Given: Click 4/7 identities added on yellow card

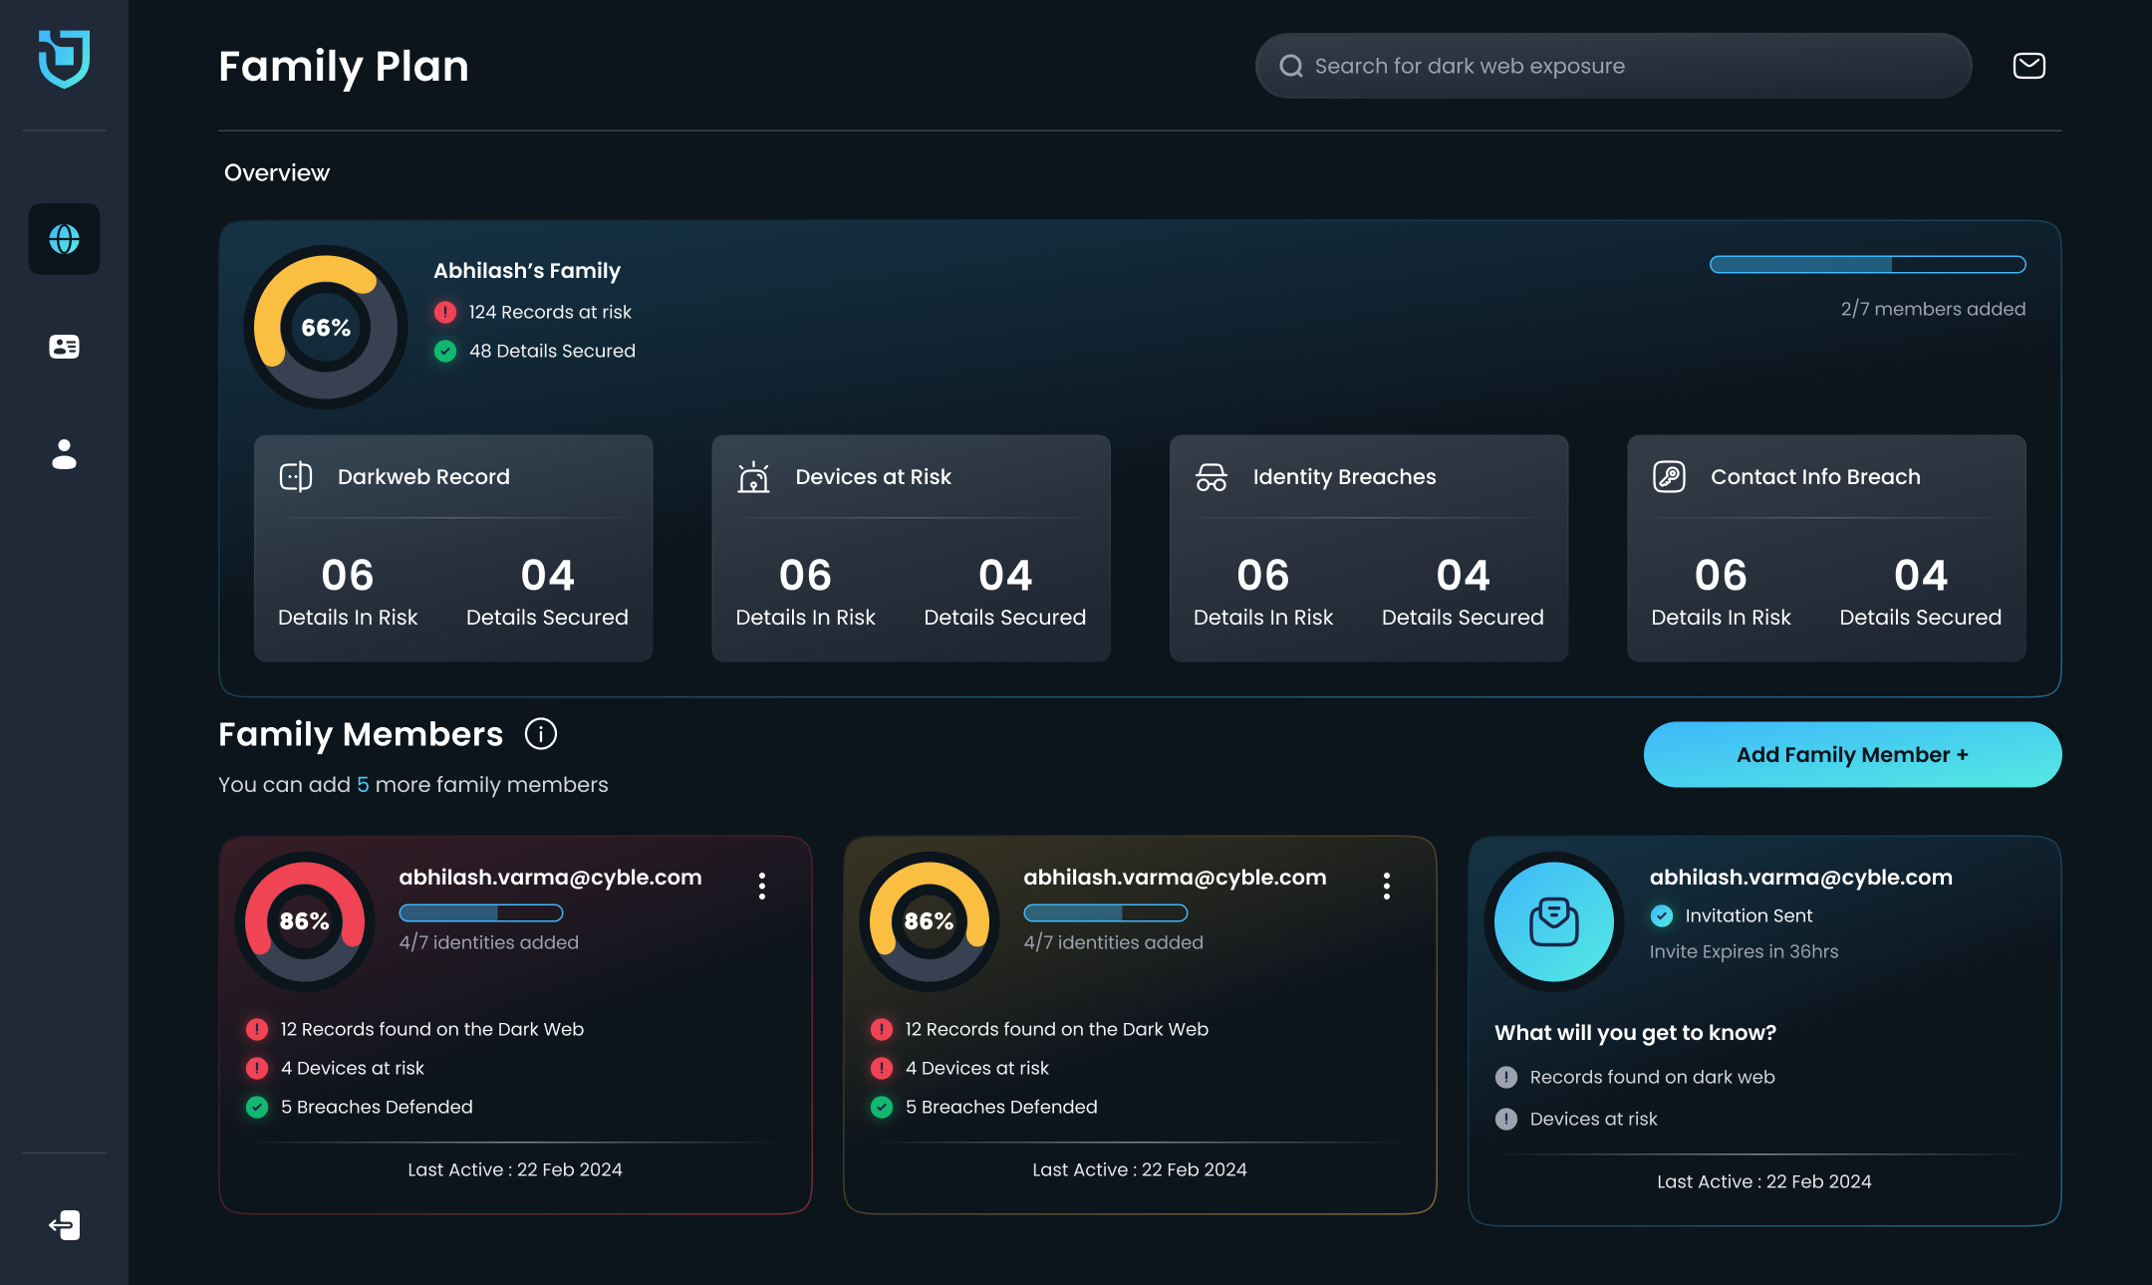Looking at the screenshot, I should pyautogui.click(x=1113, y=942).
